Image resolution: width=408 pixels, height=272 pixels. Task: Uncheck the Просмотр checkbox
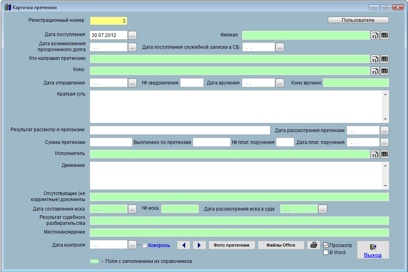[x=326, y=245]
